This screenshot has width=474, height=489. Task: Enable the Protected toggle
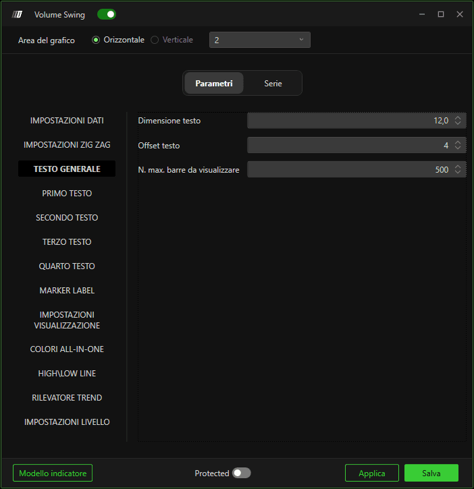[x=241, y=473]
